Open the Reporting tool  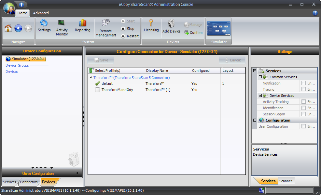[x=82, y=27]
